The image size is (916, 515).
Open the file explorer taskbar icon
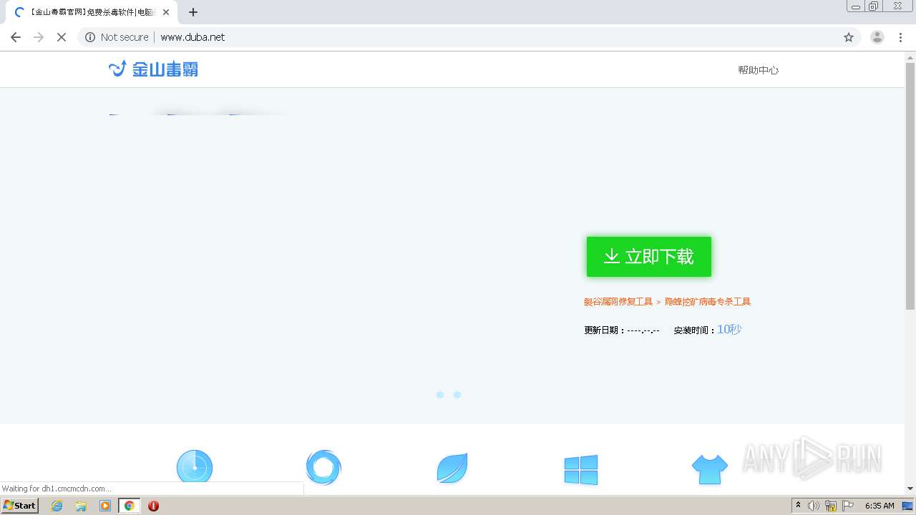pyautogui.click(x=81, y=506)
